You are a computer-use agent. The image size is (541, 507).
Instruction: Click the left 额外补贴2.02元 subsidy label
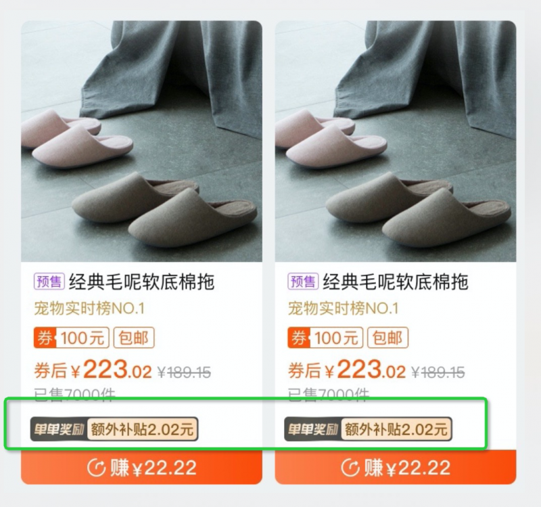(143, 429)
